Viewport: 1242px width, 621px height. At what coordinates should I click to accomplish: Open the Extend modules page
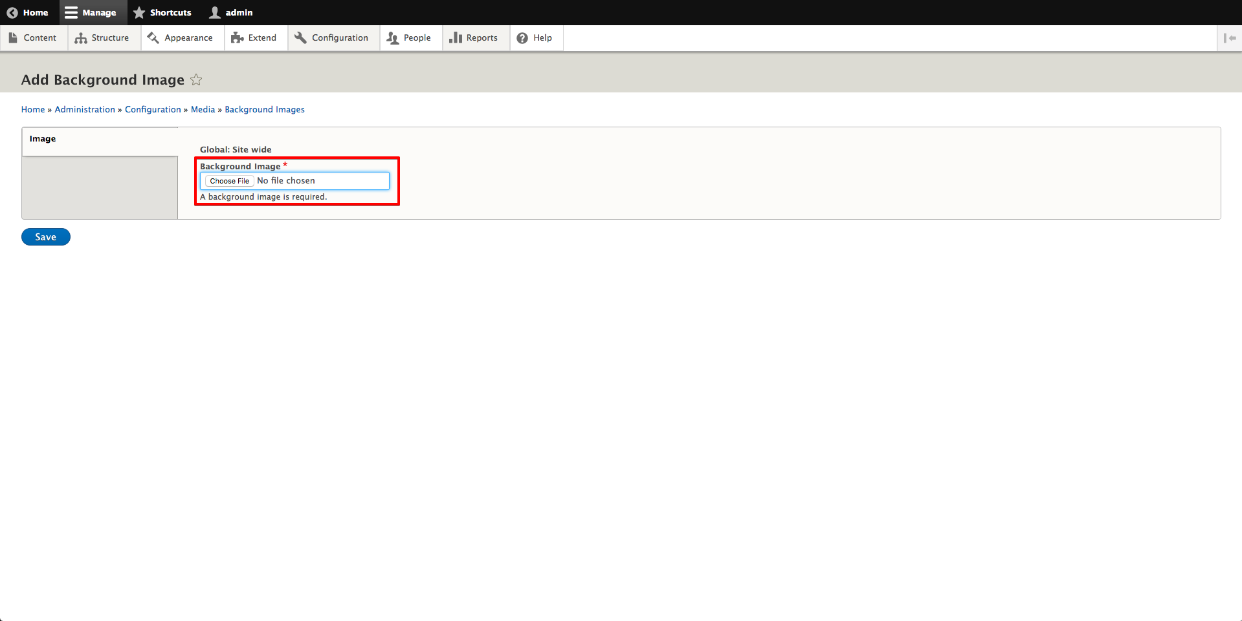tap(254, 38)
